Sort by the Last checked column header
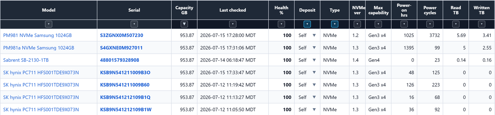This screenshot has height=115, width=495. (x=233, y=10)
